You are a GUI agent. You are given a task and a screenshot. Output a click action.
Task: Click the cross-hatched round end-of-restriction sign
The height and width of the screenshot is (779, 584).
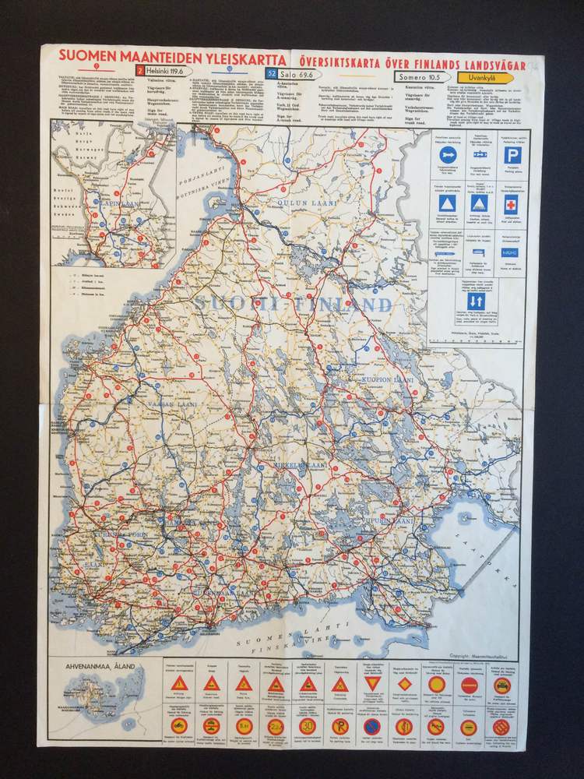501,728
